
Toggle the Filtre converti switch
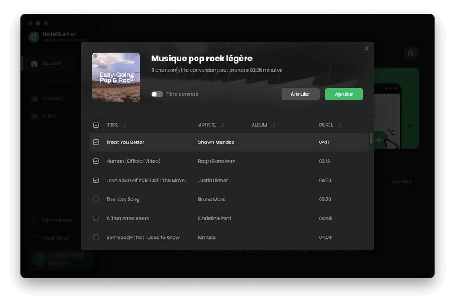(x=157, y=94)
